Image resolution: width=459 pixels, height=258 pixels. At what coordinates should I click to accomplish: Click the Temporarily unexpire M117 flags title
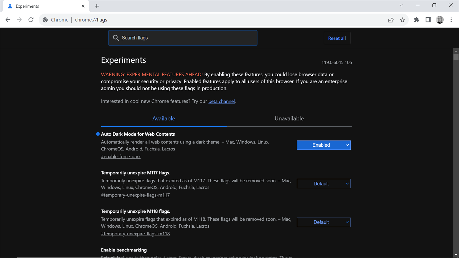[x=135, y=173]
